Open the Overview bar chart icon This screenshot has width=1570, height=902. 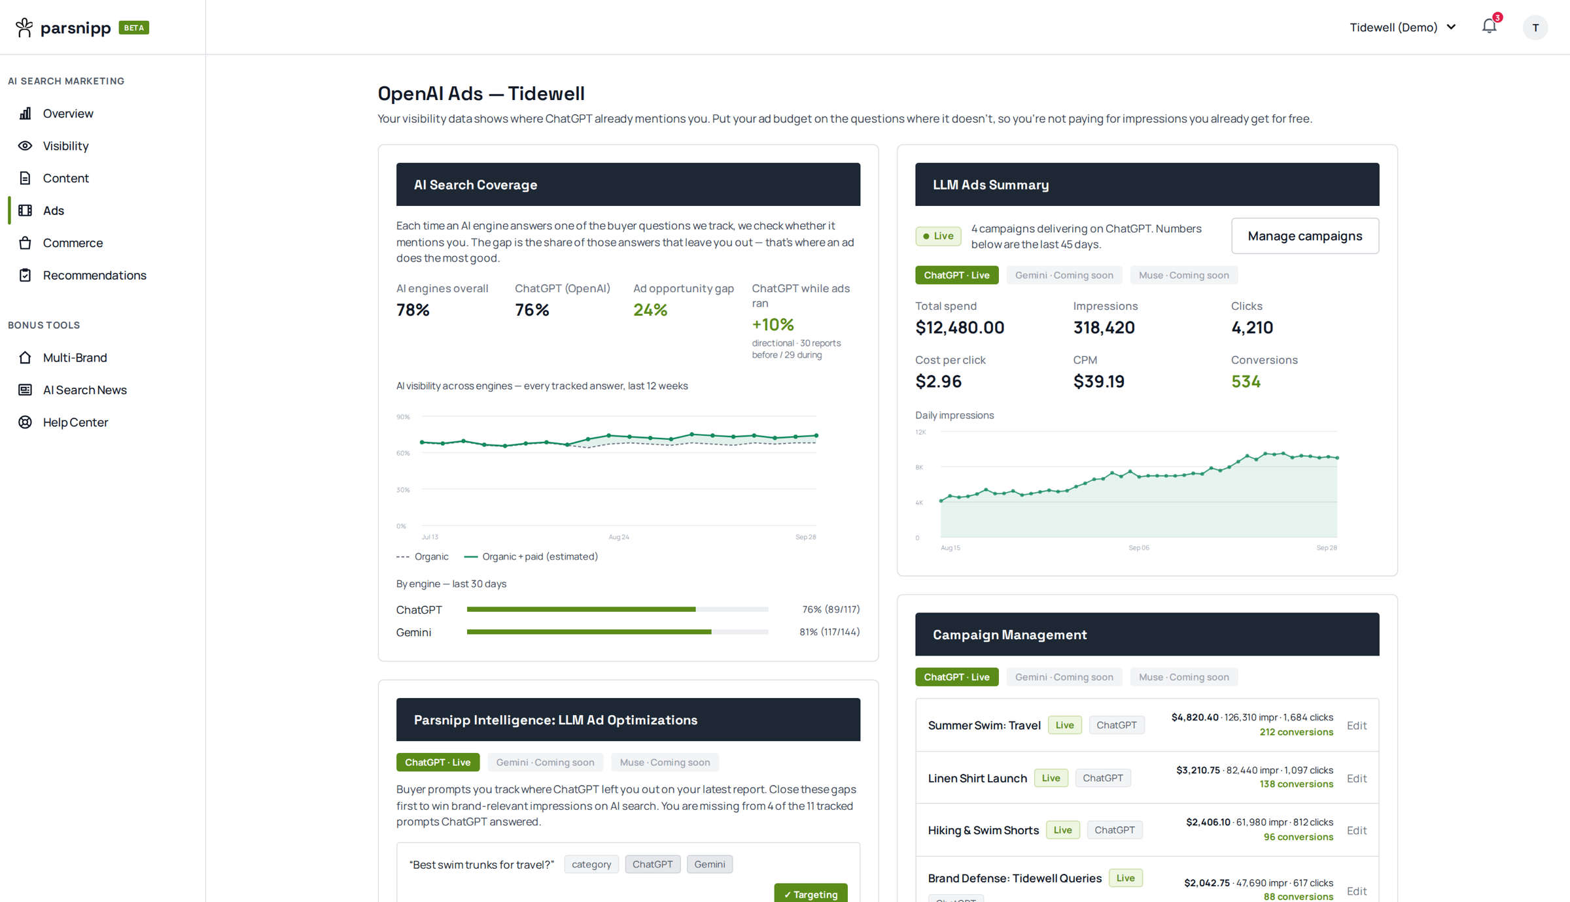coord(25,114)
